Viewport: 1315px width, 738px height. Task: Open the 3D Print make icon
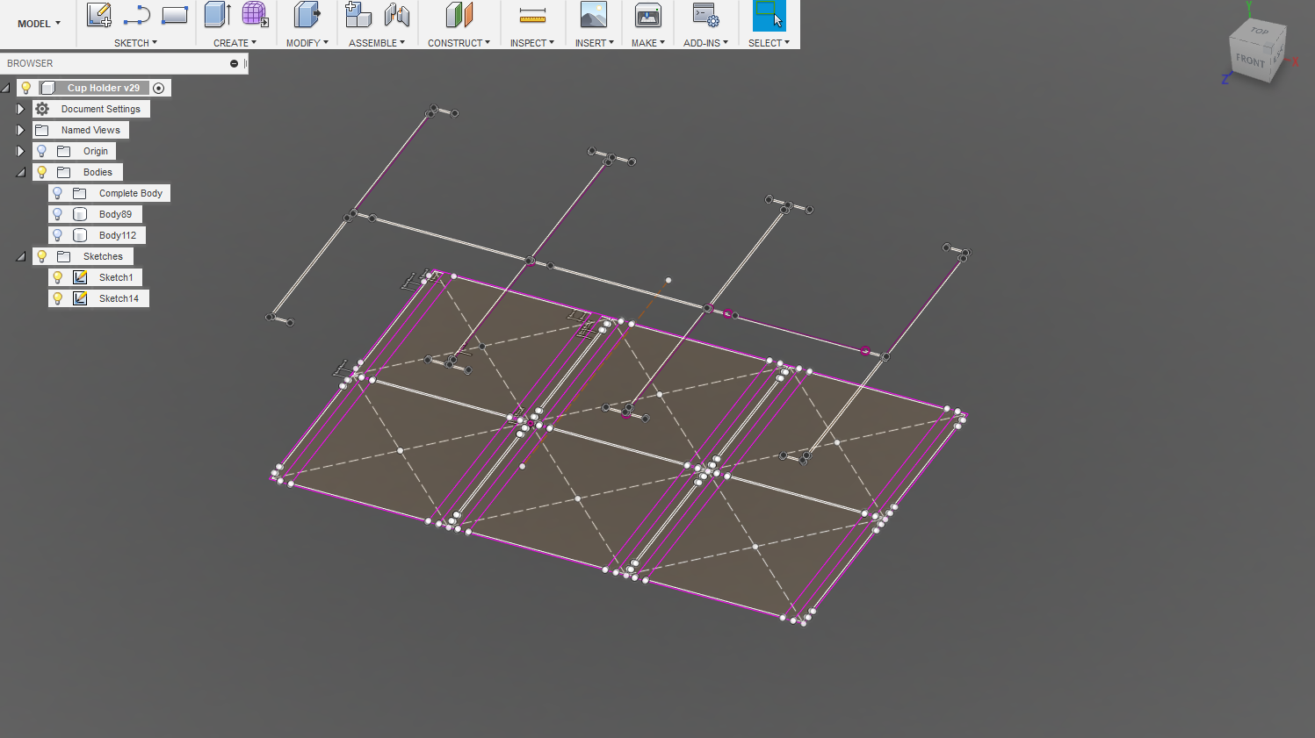pos(648,15)
